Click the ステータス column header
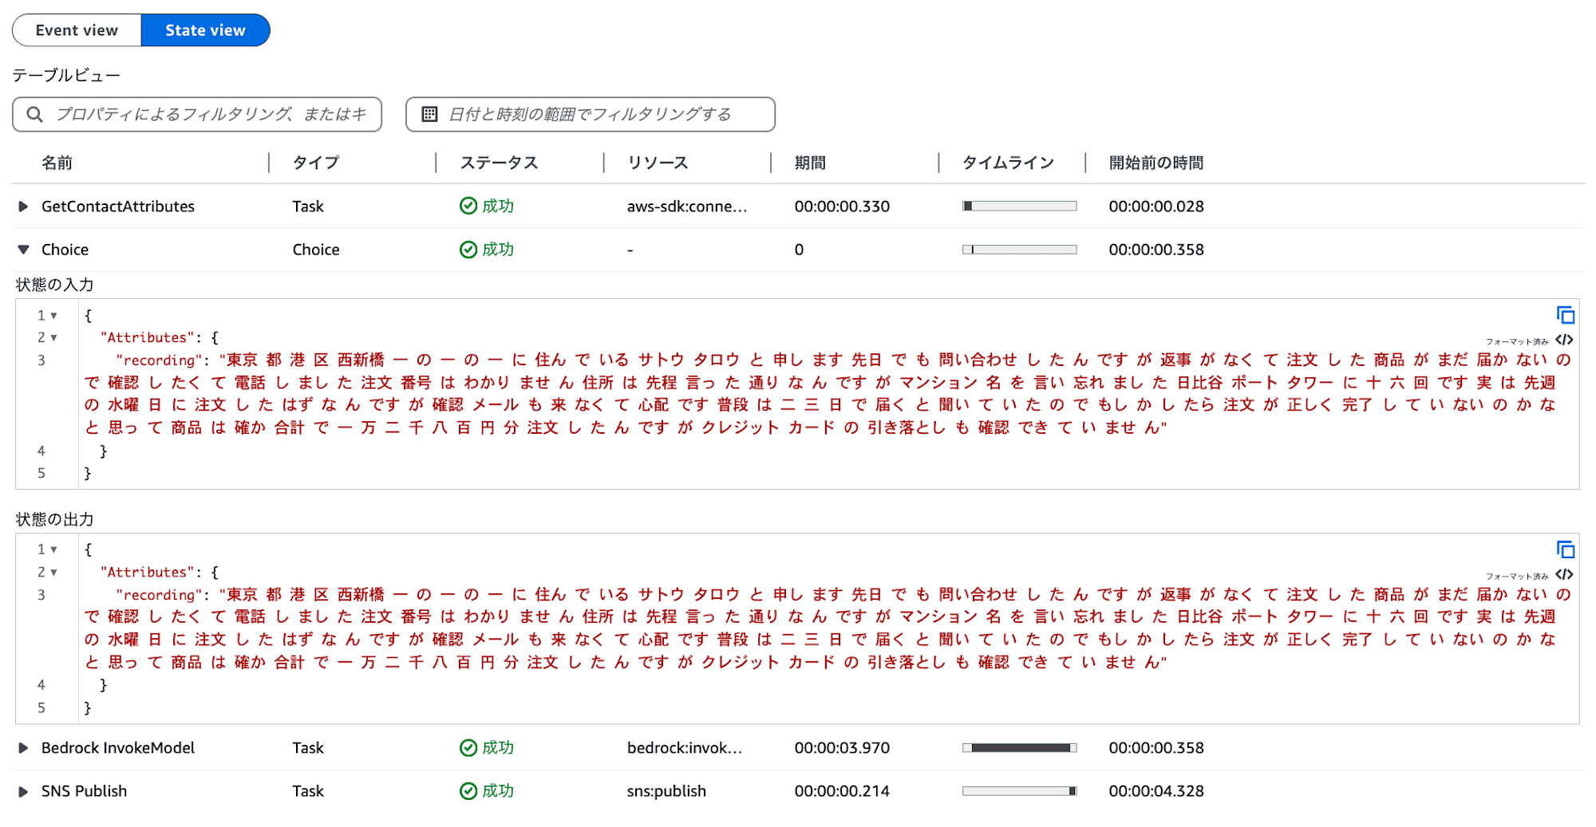 coord(500,163)
